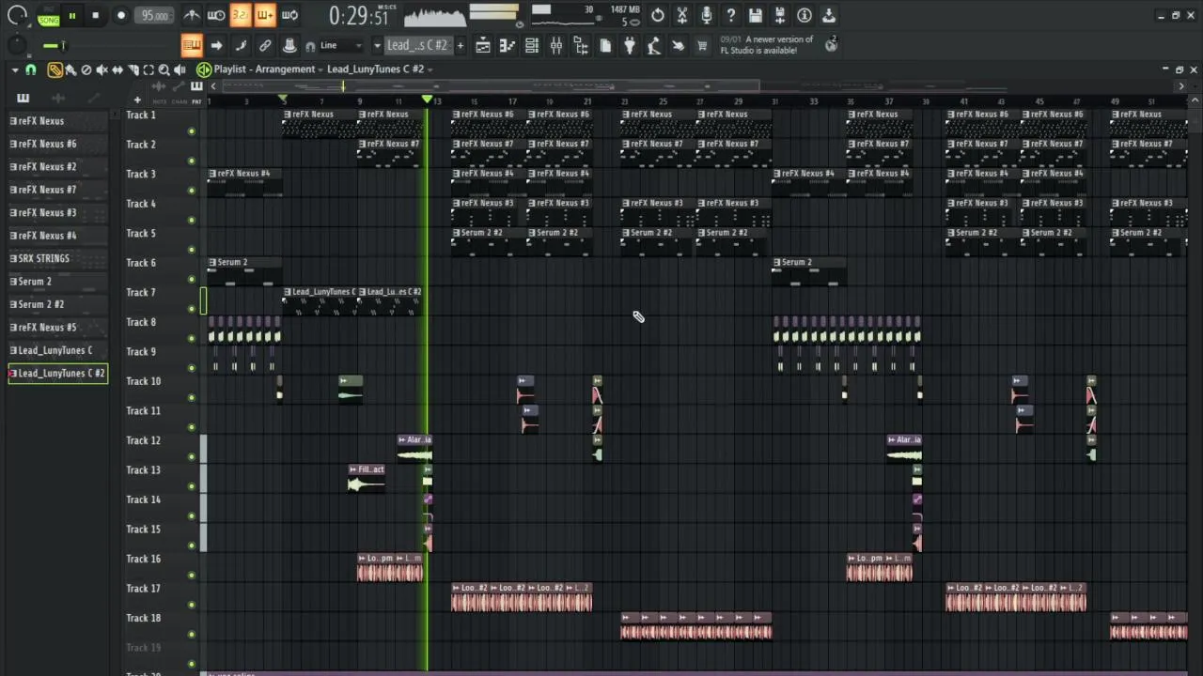
Task: Open the audio editor scissors icon
Action: [x=682, y=16]
